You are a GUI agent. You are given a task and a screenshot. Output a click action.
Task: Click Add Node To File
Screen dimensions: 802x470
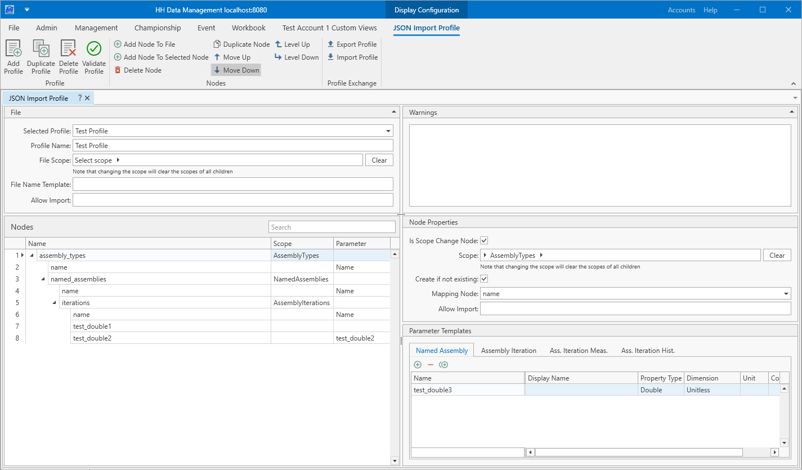(145, 44)
